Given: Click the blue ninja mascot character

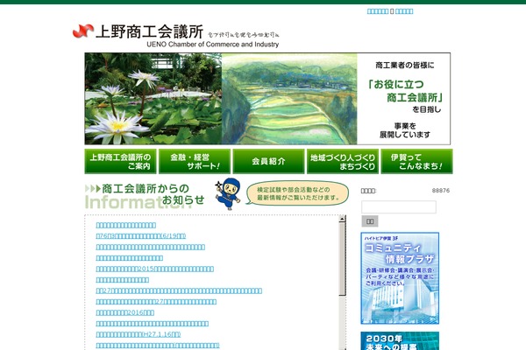Looking at the screenshot, I should [228, 194].
